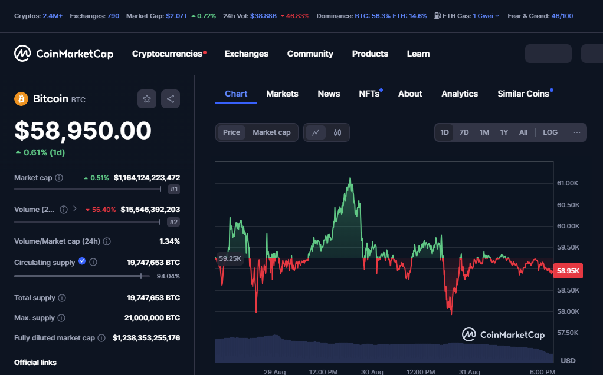Click the $15,546,392,203 volume value

[x=150, y=210]
